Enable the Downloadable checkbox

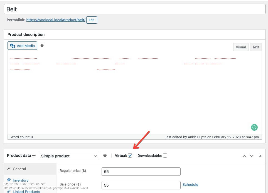click(x=165, y=155)
